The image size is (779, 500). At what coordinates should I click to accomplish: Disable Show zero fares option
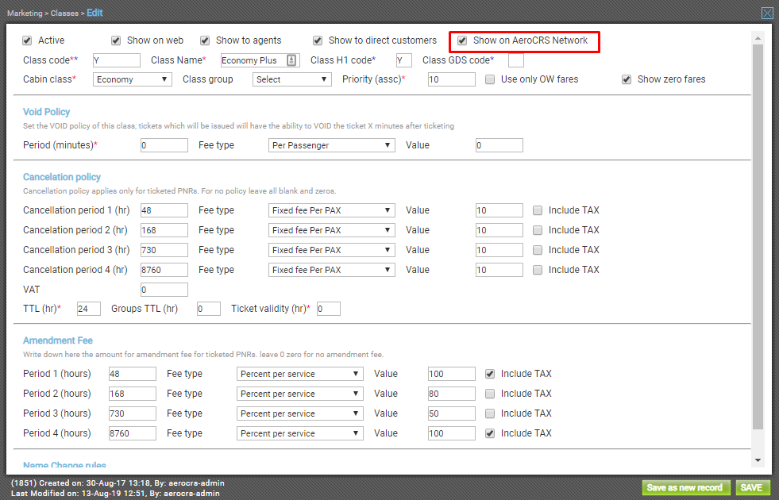point(627,79)
